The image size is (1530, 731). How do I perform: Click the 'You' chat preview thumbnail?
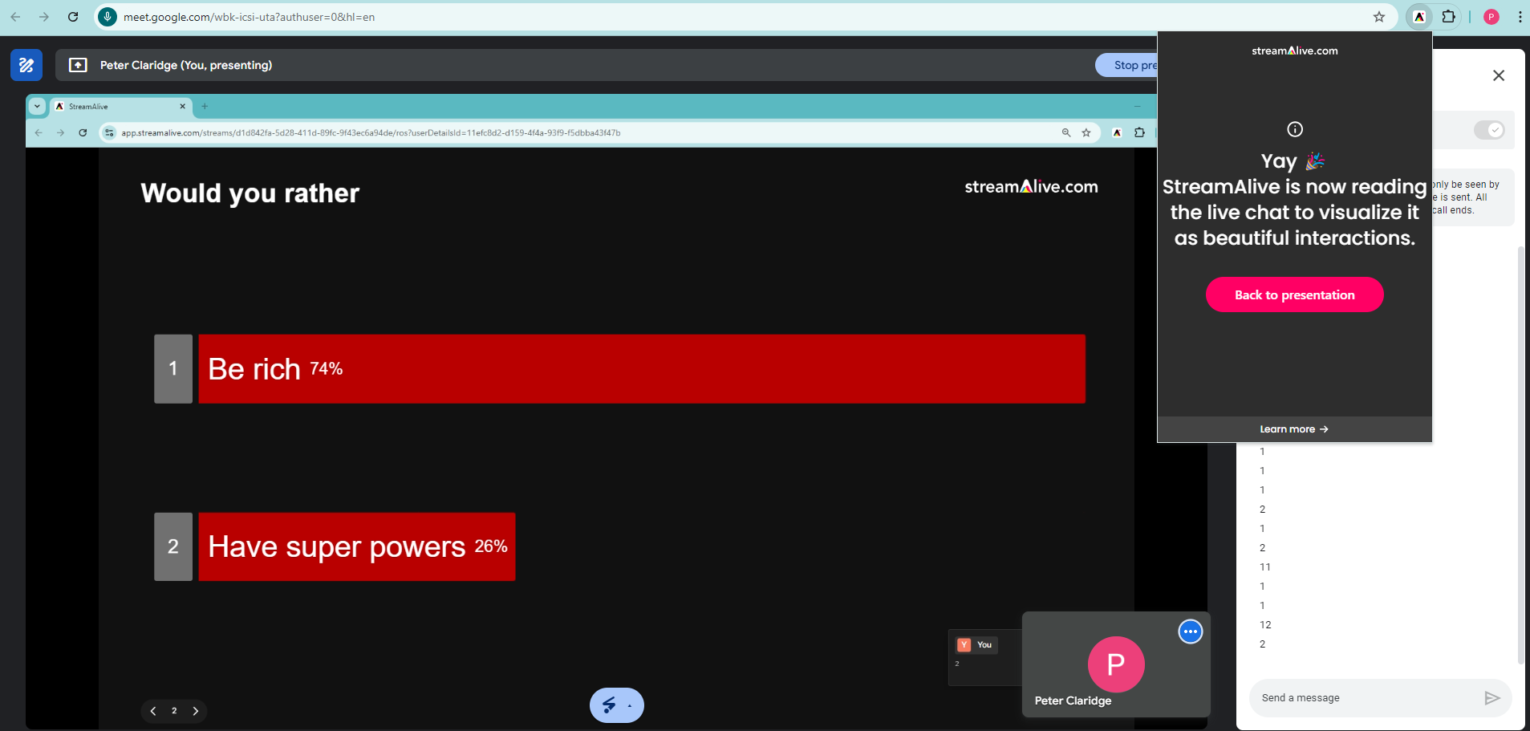click(984, 657)
